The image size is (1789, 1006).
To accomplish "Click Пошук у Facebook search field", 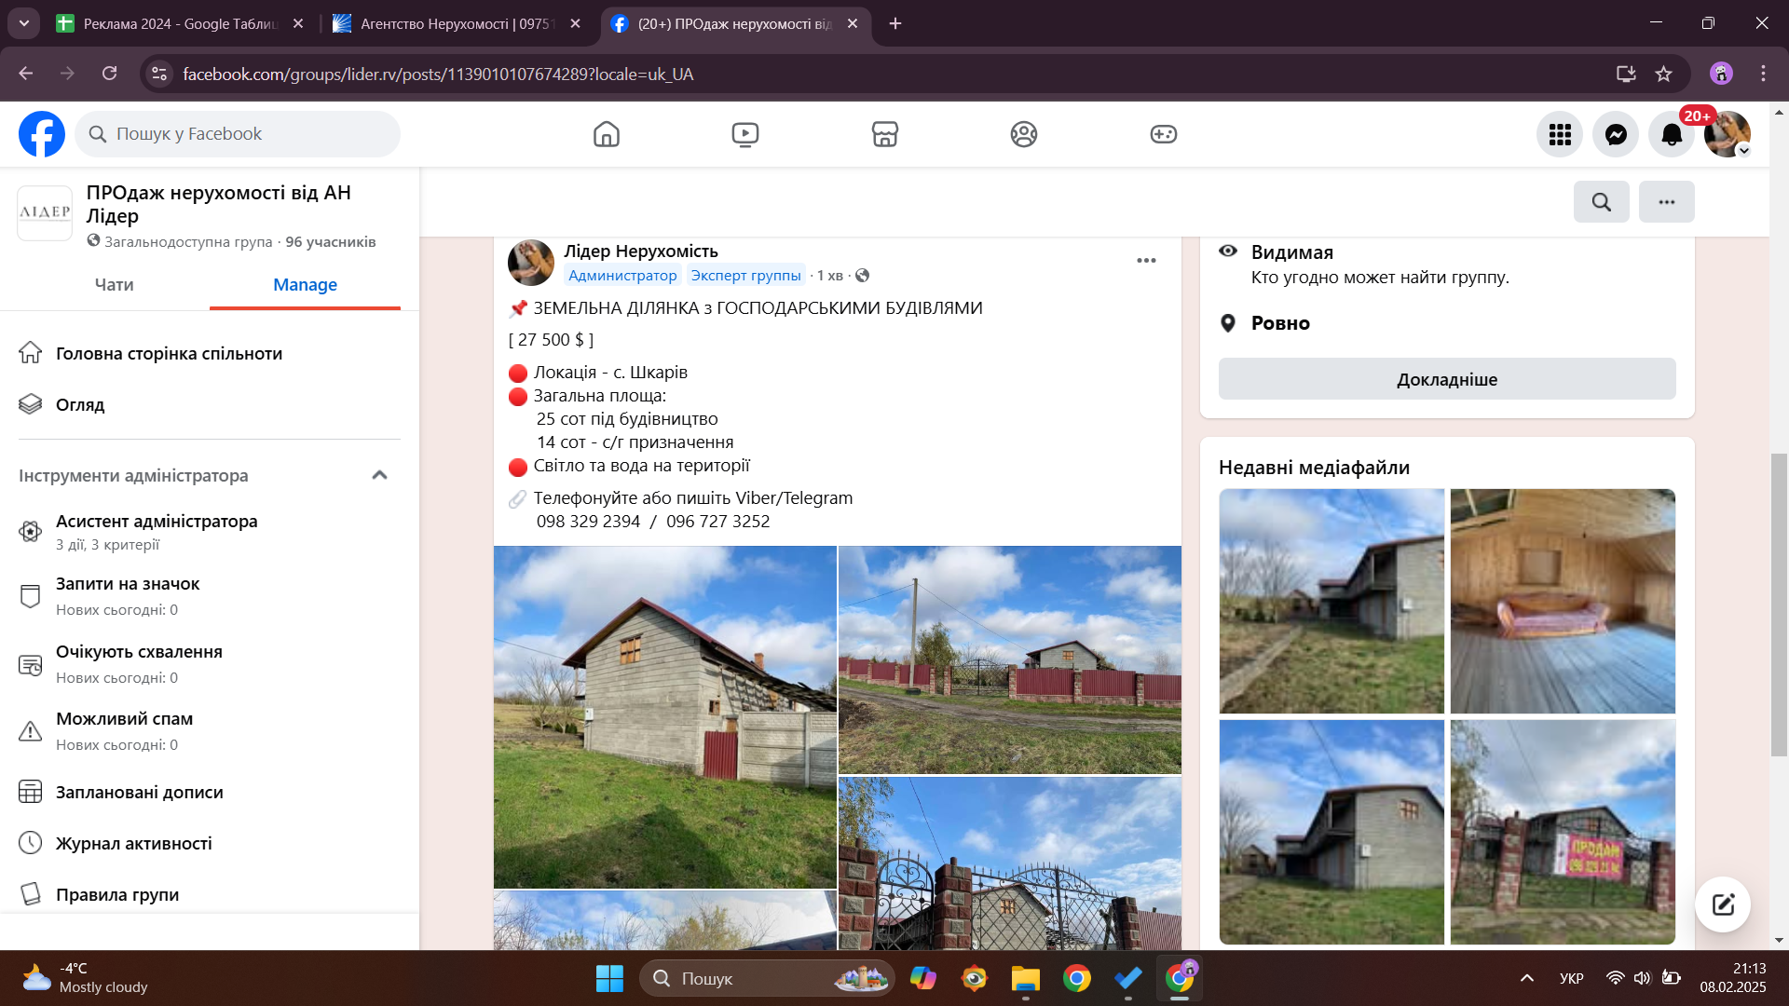I will pyautogui.click(x=238, y=134).
